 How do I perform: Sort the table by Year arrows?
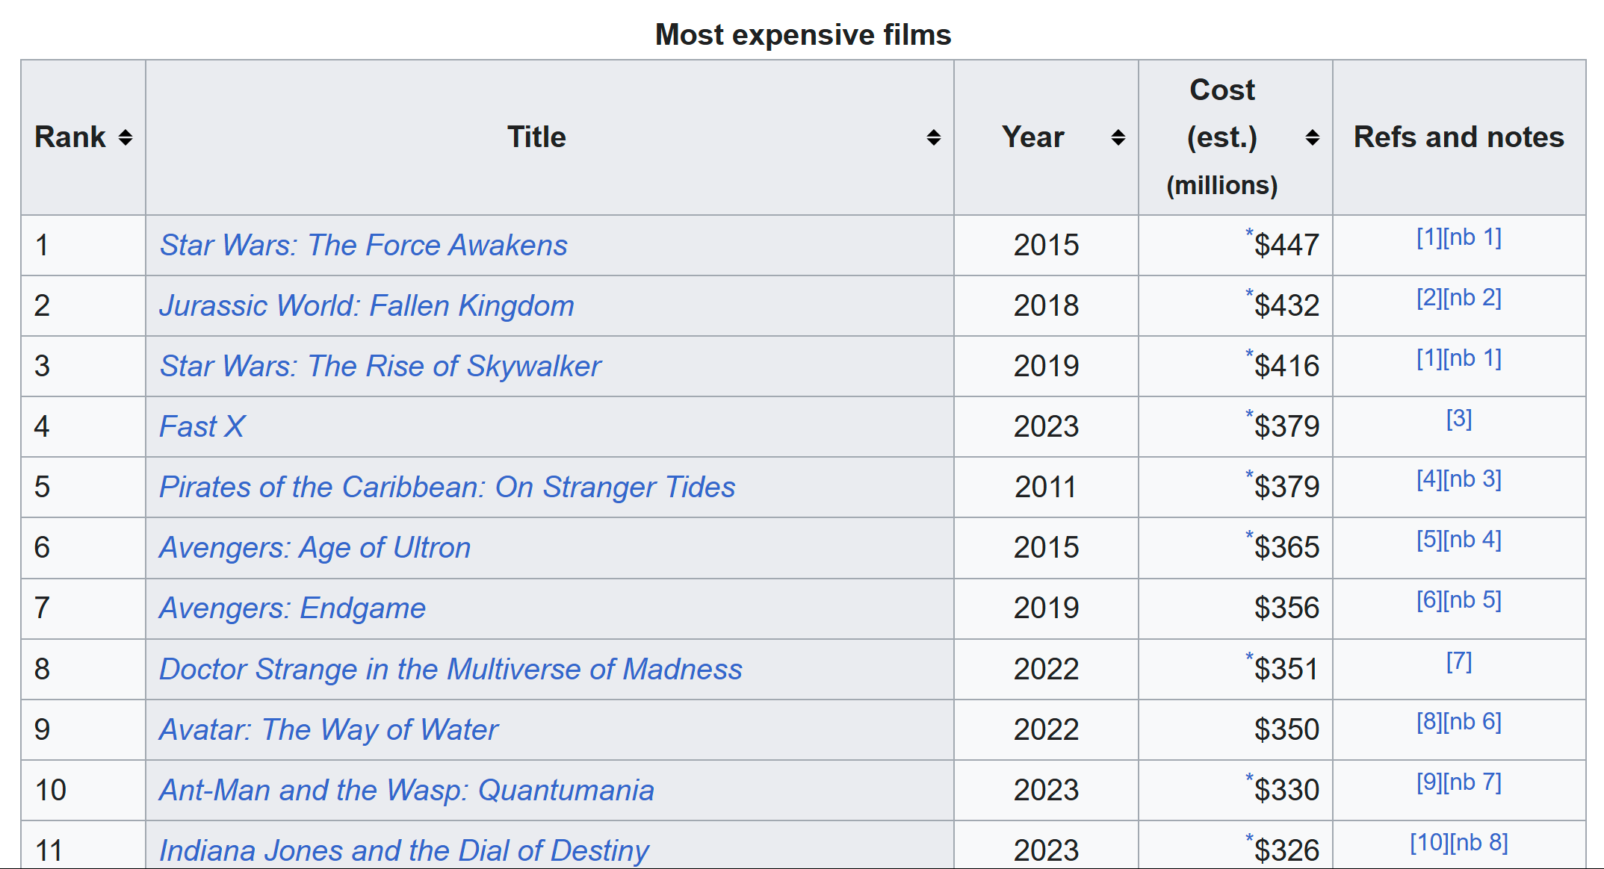tap(1118, 137)
